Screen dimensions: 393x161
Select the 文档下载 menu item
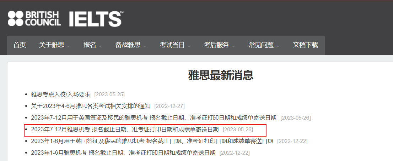coord(305,45)
